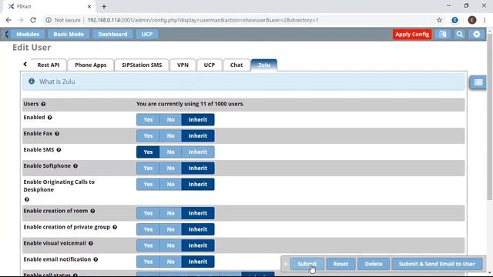Click Basic Mode in the navbar
The height and width of the screenshot is (277, 493).
[69, 34]
